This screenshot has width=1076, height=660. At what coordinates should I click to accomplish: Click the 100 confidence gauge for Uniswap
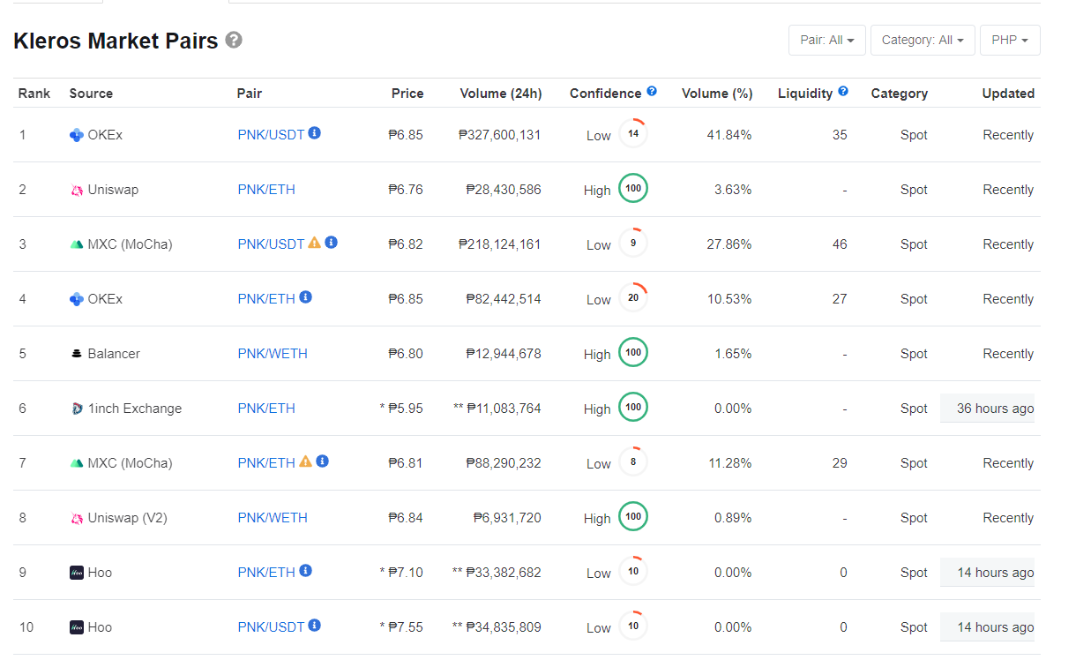(x=633, y=189)
